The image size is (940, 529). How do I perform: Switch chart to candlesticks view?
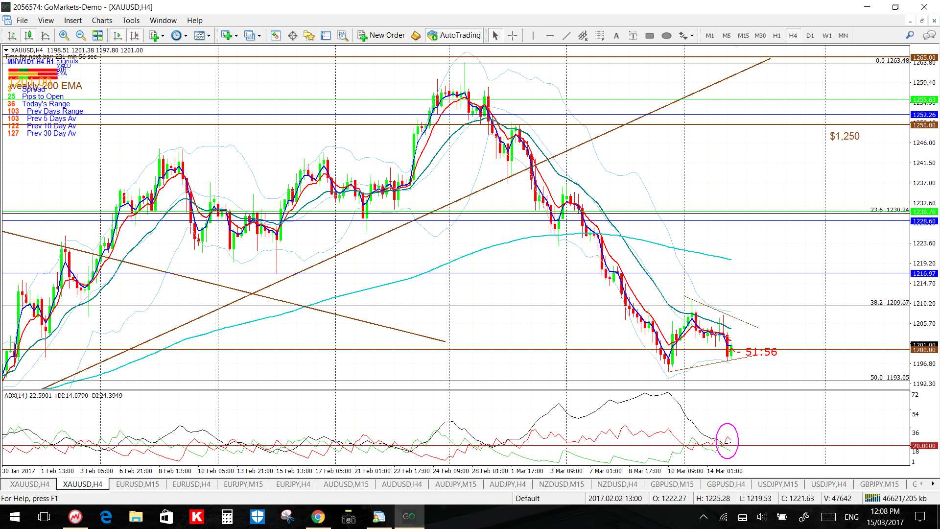(x=28, y=35)
